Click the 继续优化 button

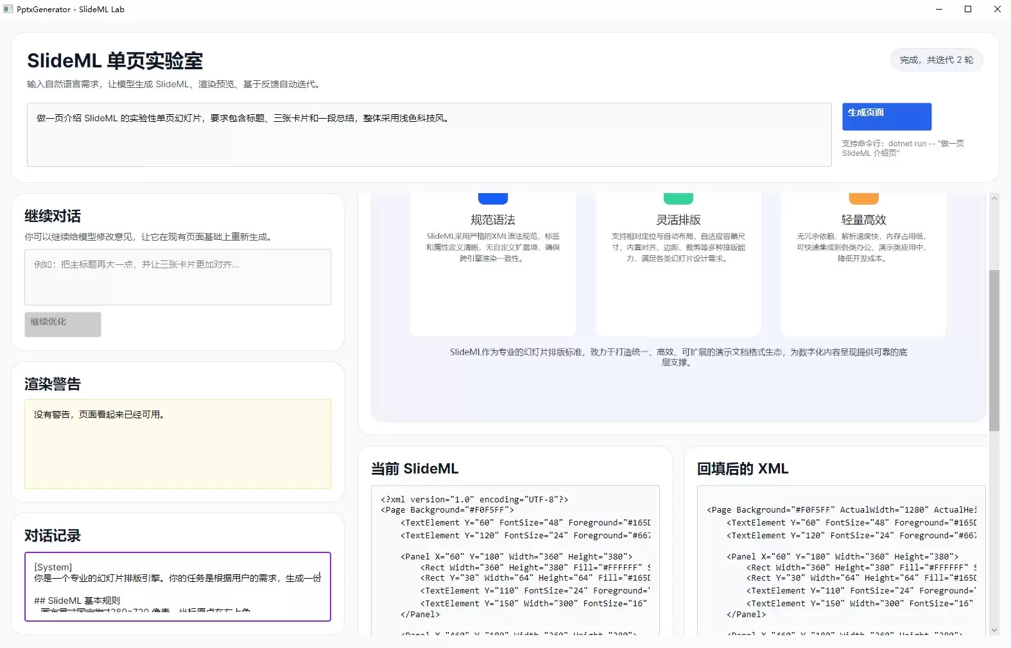pos(63,324)
